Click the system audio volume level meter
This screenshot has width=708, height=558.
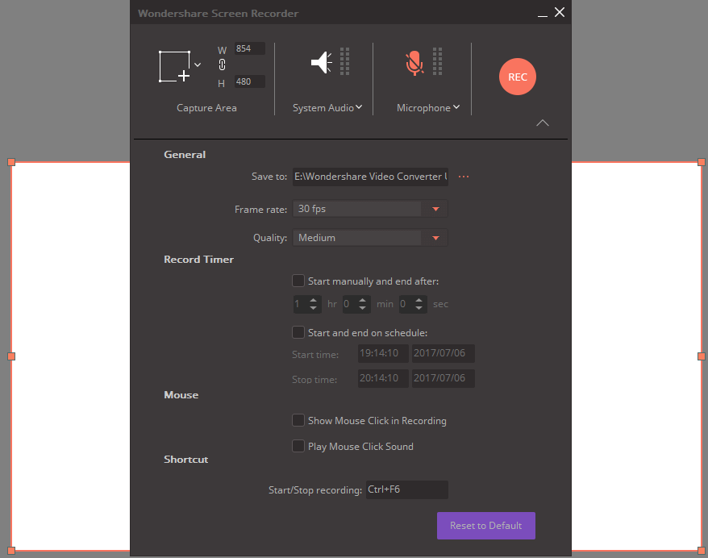point(344,61)
